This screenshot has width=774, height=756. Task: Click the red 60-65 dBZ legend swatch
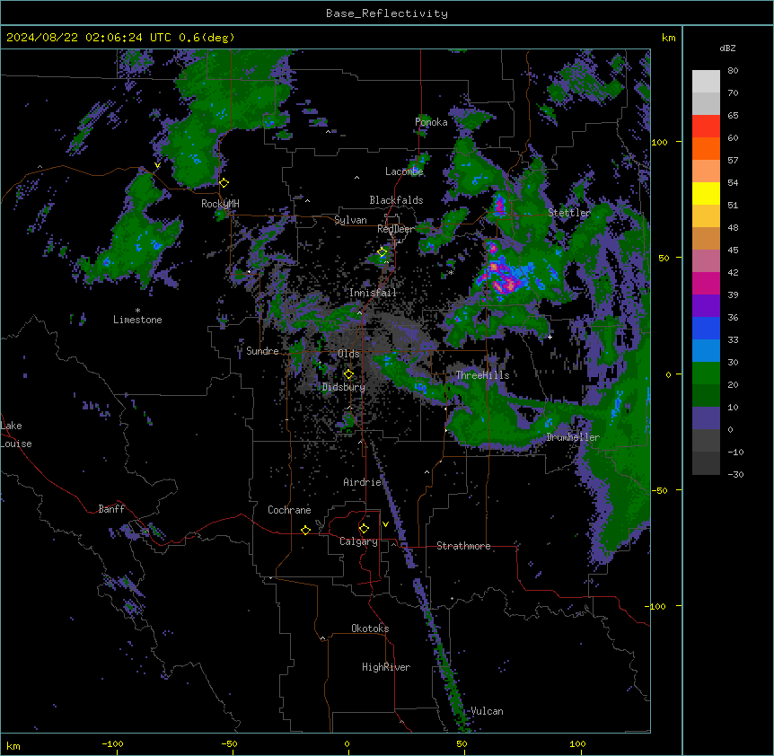pyautogui.click(x=706, y=127)
